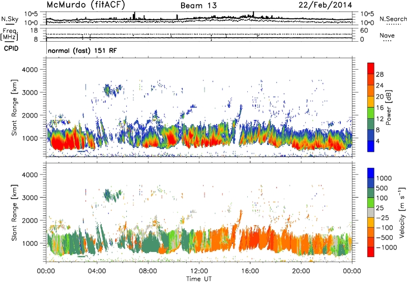Click the 'CPID' label

(x=11, y=48)
